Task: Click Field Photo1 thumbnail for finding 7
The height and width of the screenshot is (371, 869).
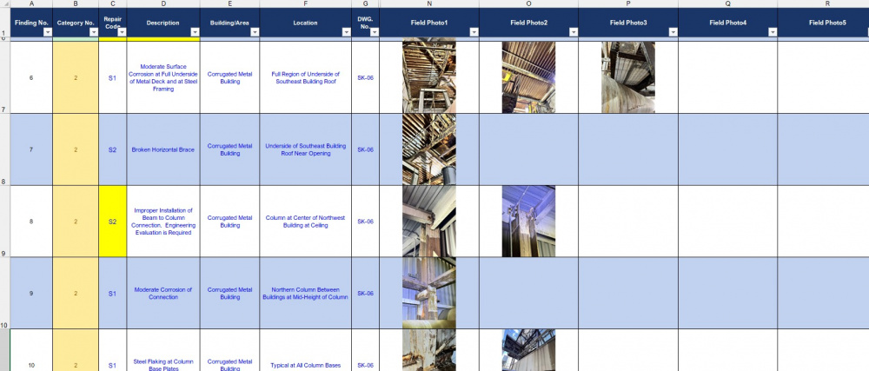Action: click(429, 149)
